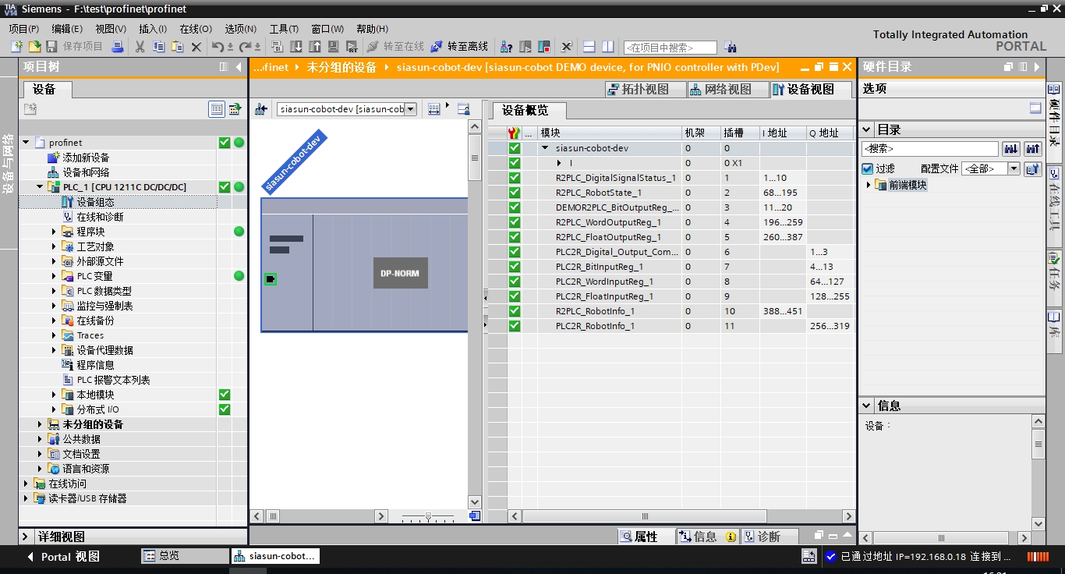Collapse the siasun-cobot-dev module row
Viewport: 1065px width, 574px height.
pyautogui.click(x=545, y=148)
